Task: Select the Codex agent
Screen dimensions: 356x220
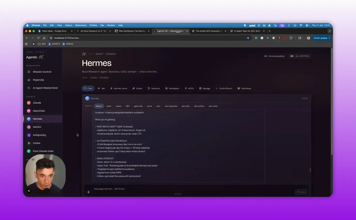Action: point(37,143)
